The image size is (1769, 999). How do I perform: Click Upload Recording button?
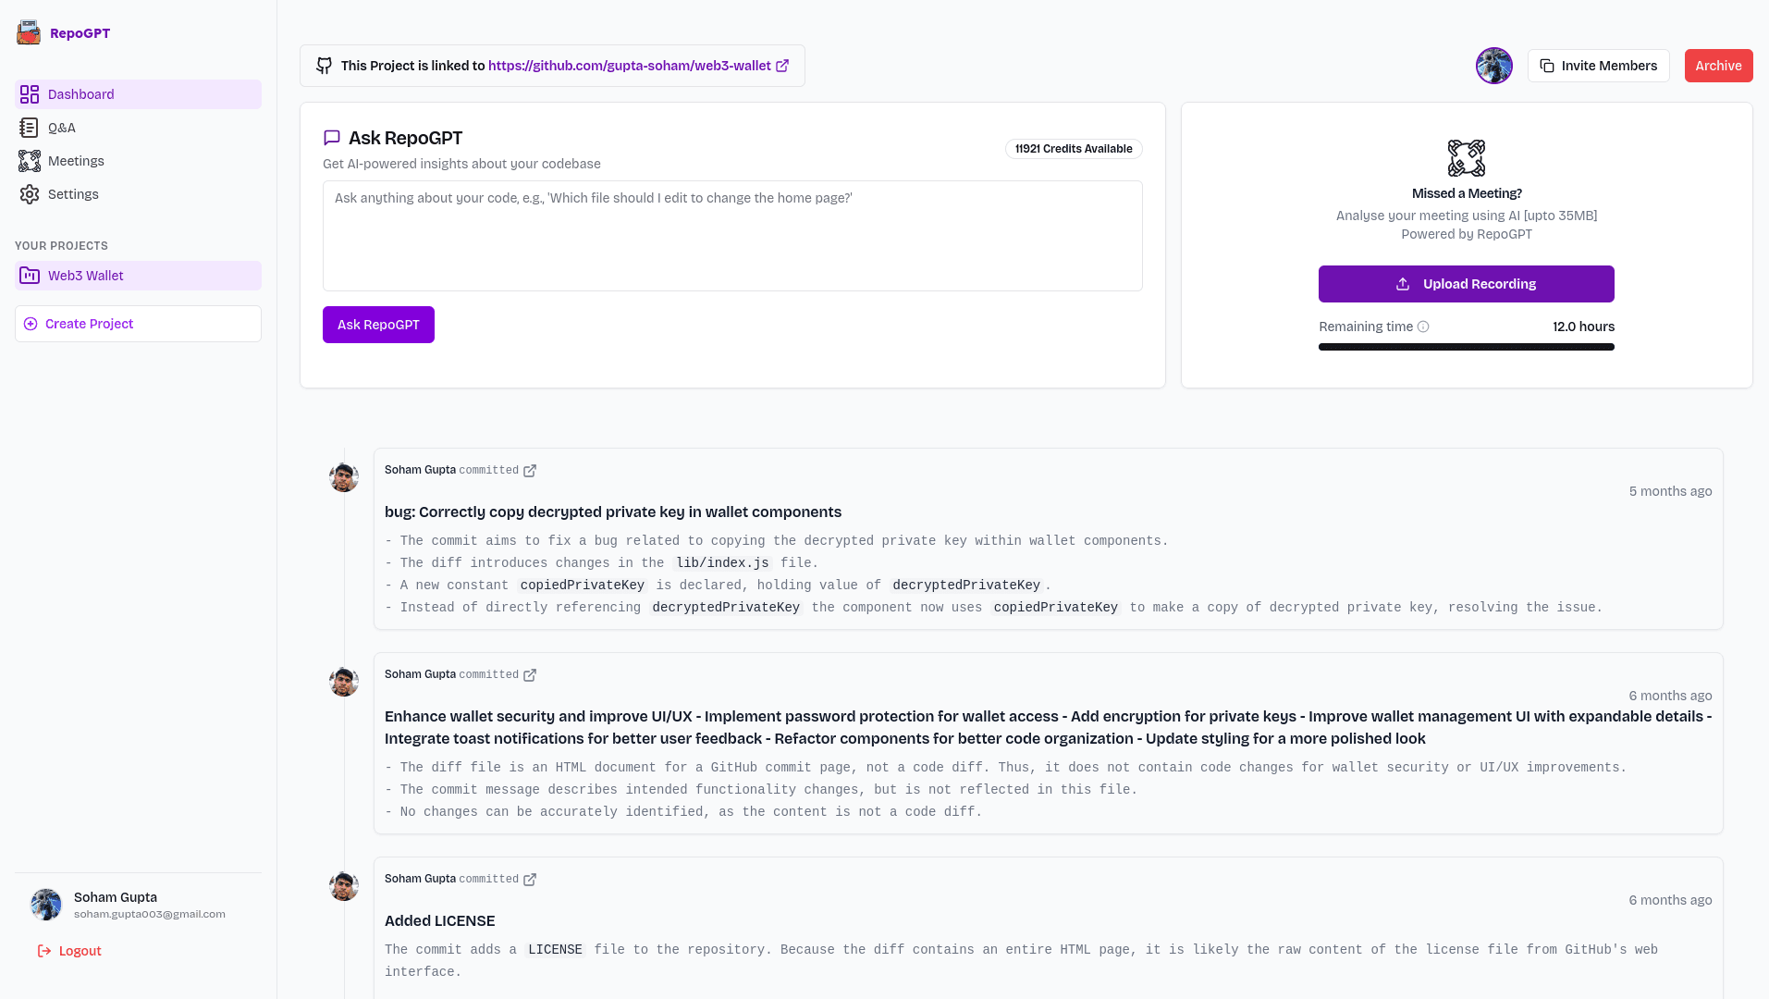(x=1466, y=284)
